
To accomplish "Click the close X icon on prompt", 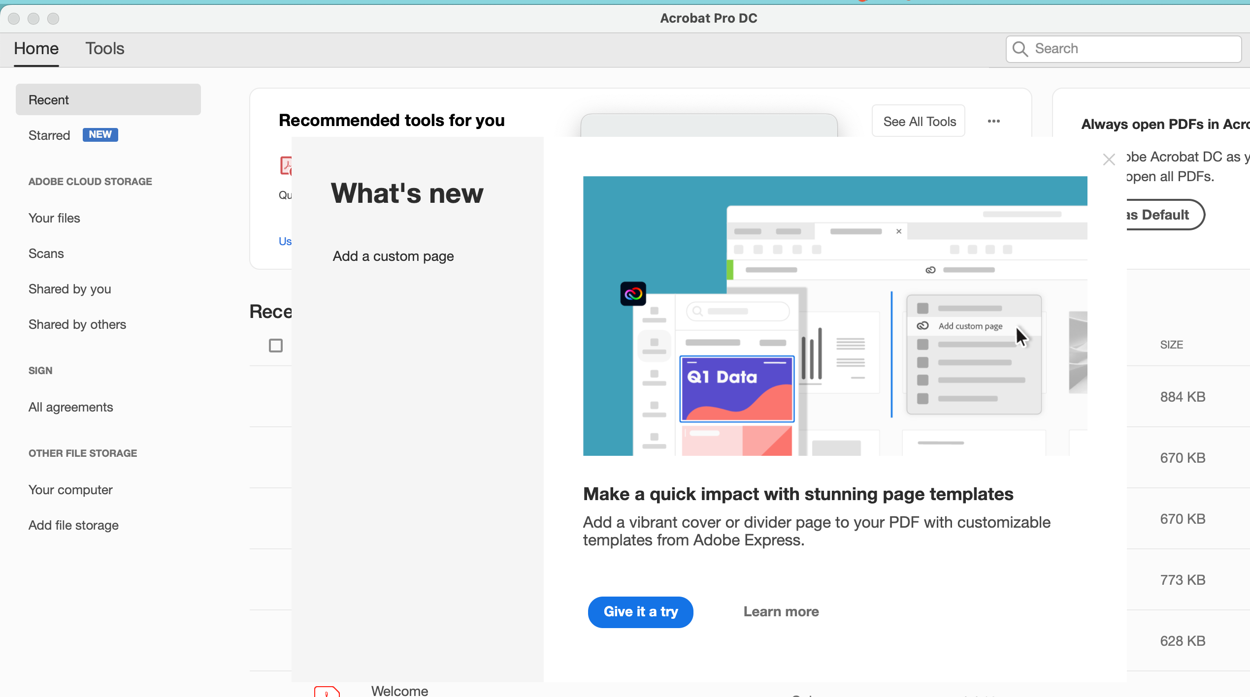I will (x=1108, y=158).
